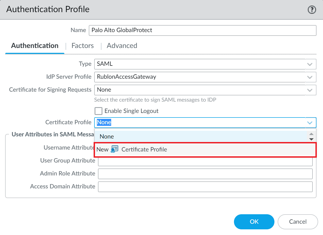Switch to the Factors tab
The width and height of the screenshot is (323, 235).
coord(83,46)
